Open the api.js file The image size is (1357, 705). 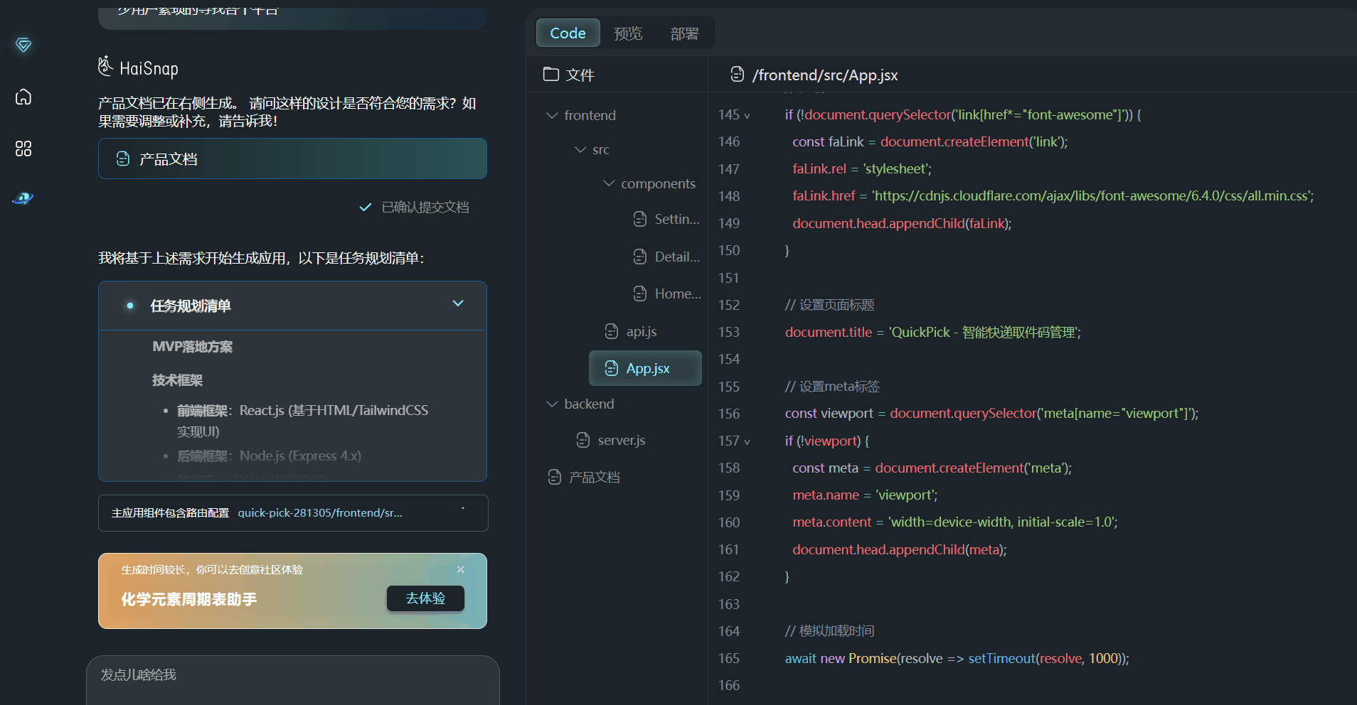[x=631, y=331]
